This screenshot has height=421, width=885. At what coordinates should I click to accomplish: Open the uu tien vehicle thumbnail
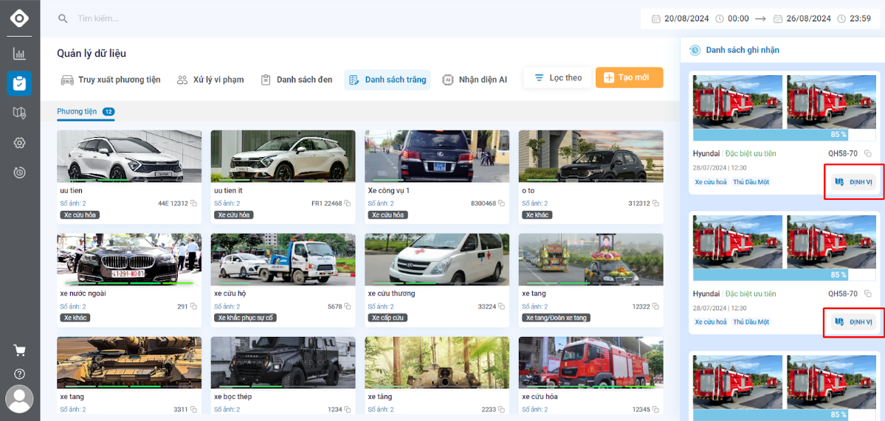[x=129, y=156]
